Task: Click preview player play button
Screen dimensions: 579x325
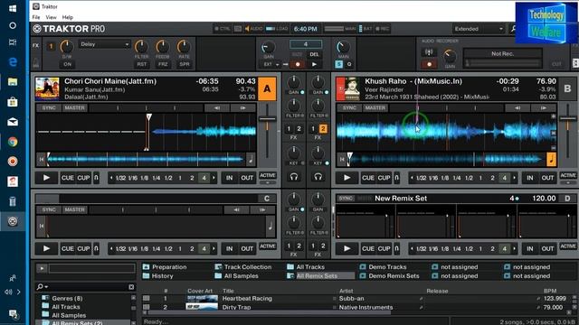Action: click(x=42, y=268)
